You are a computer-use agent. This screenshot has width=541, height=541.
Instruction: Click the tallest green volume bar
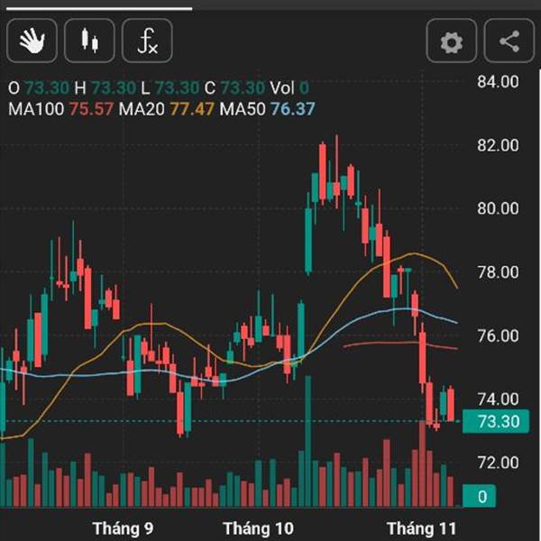(308, 441)
